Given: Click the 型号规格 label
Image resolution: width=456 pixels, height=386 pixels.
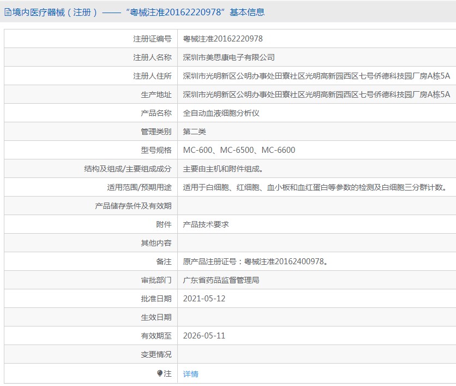Looking at the screenshot, I should [x=156, y=150].
